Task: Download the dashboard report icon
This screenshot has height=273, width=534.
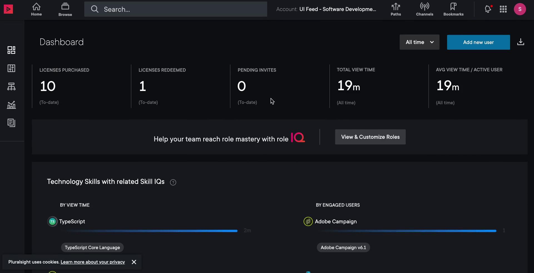Action: (x=521, y=42)
